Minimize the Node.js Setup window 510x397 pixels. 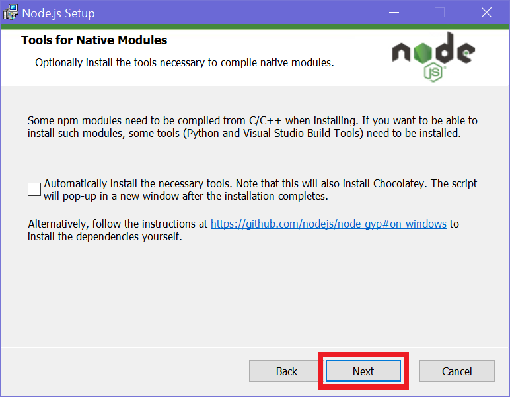tap(394, 13)
